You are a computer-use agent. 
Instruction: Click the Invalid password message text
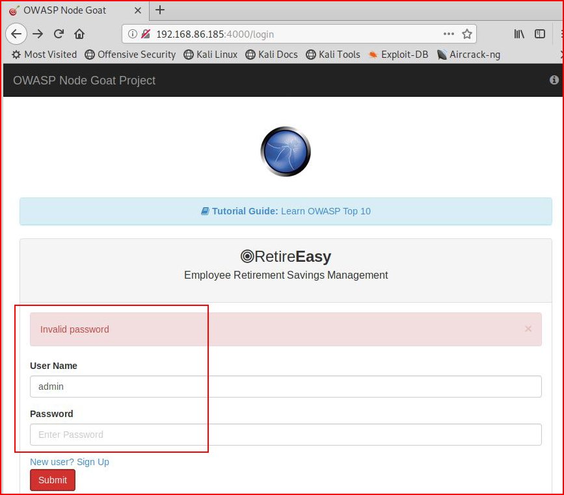point(74,329)
